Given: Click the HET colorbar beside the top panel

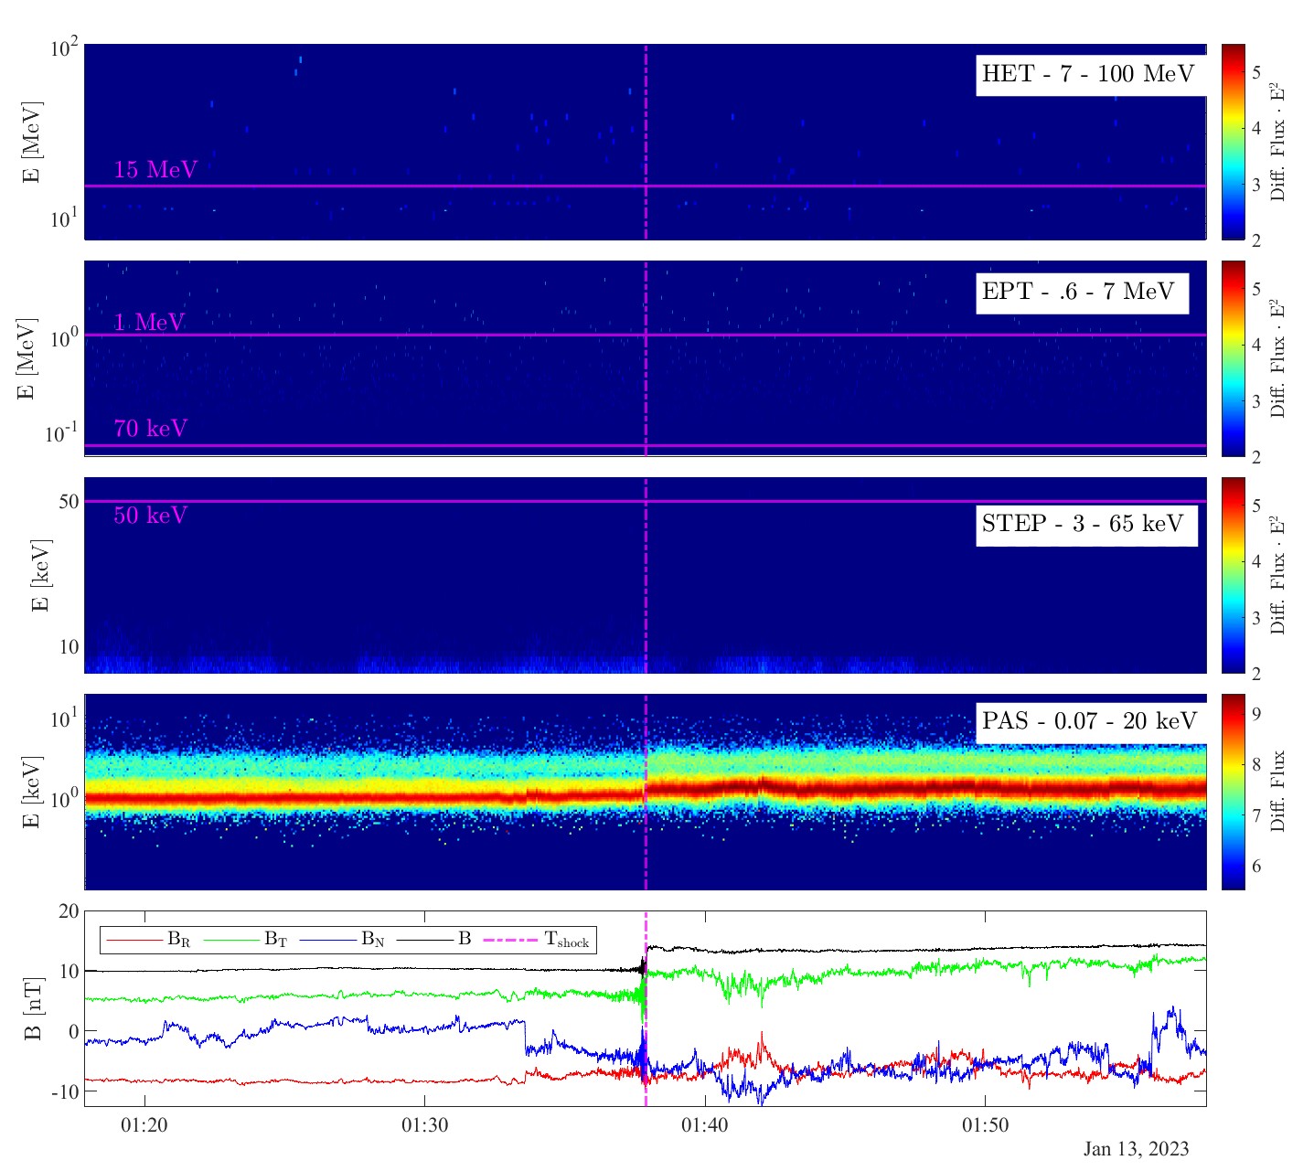Looking at the screenshot, I should (x=1233, y=142).
